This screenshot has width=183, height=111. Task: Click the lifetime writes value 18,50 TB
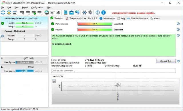pyautogui.click(x=137, y=66)
